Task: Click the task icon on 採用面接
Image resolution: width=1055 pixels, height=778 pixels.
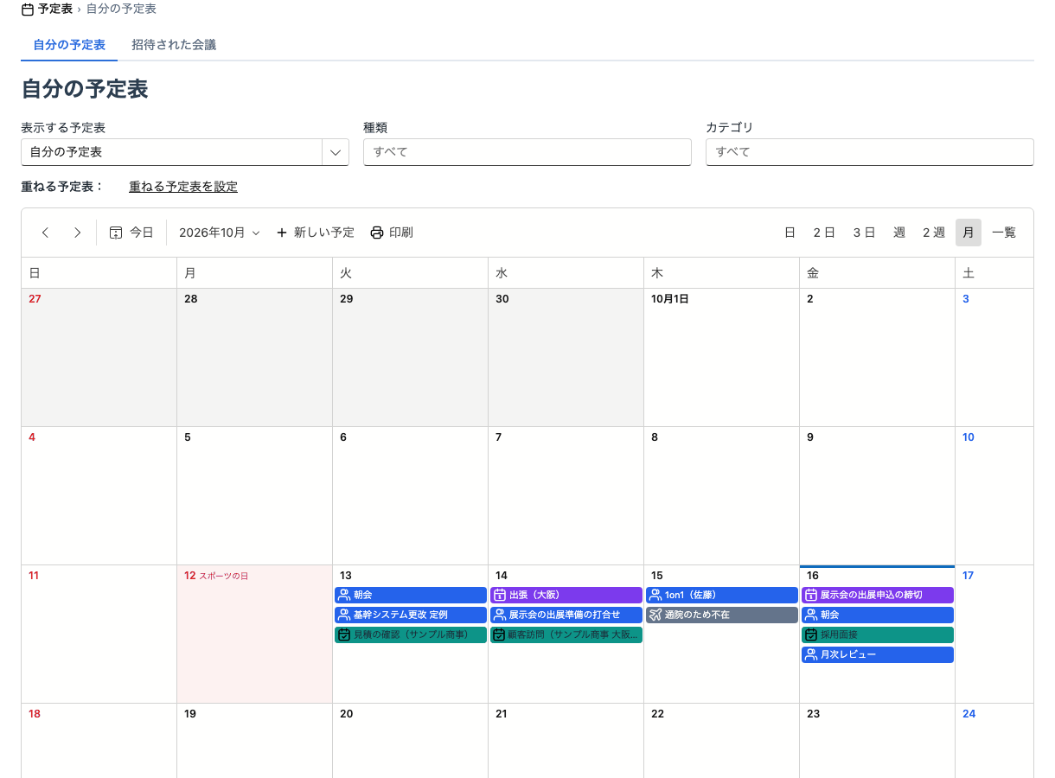Action: (810, 635)
